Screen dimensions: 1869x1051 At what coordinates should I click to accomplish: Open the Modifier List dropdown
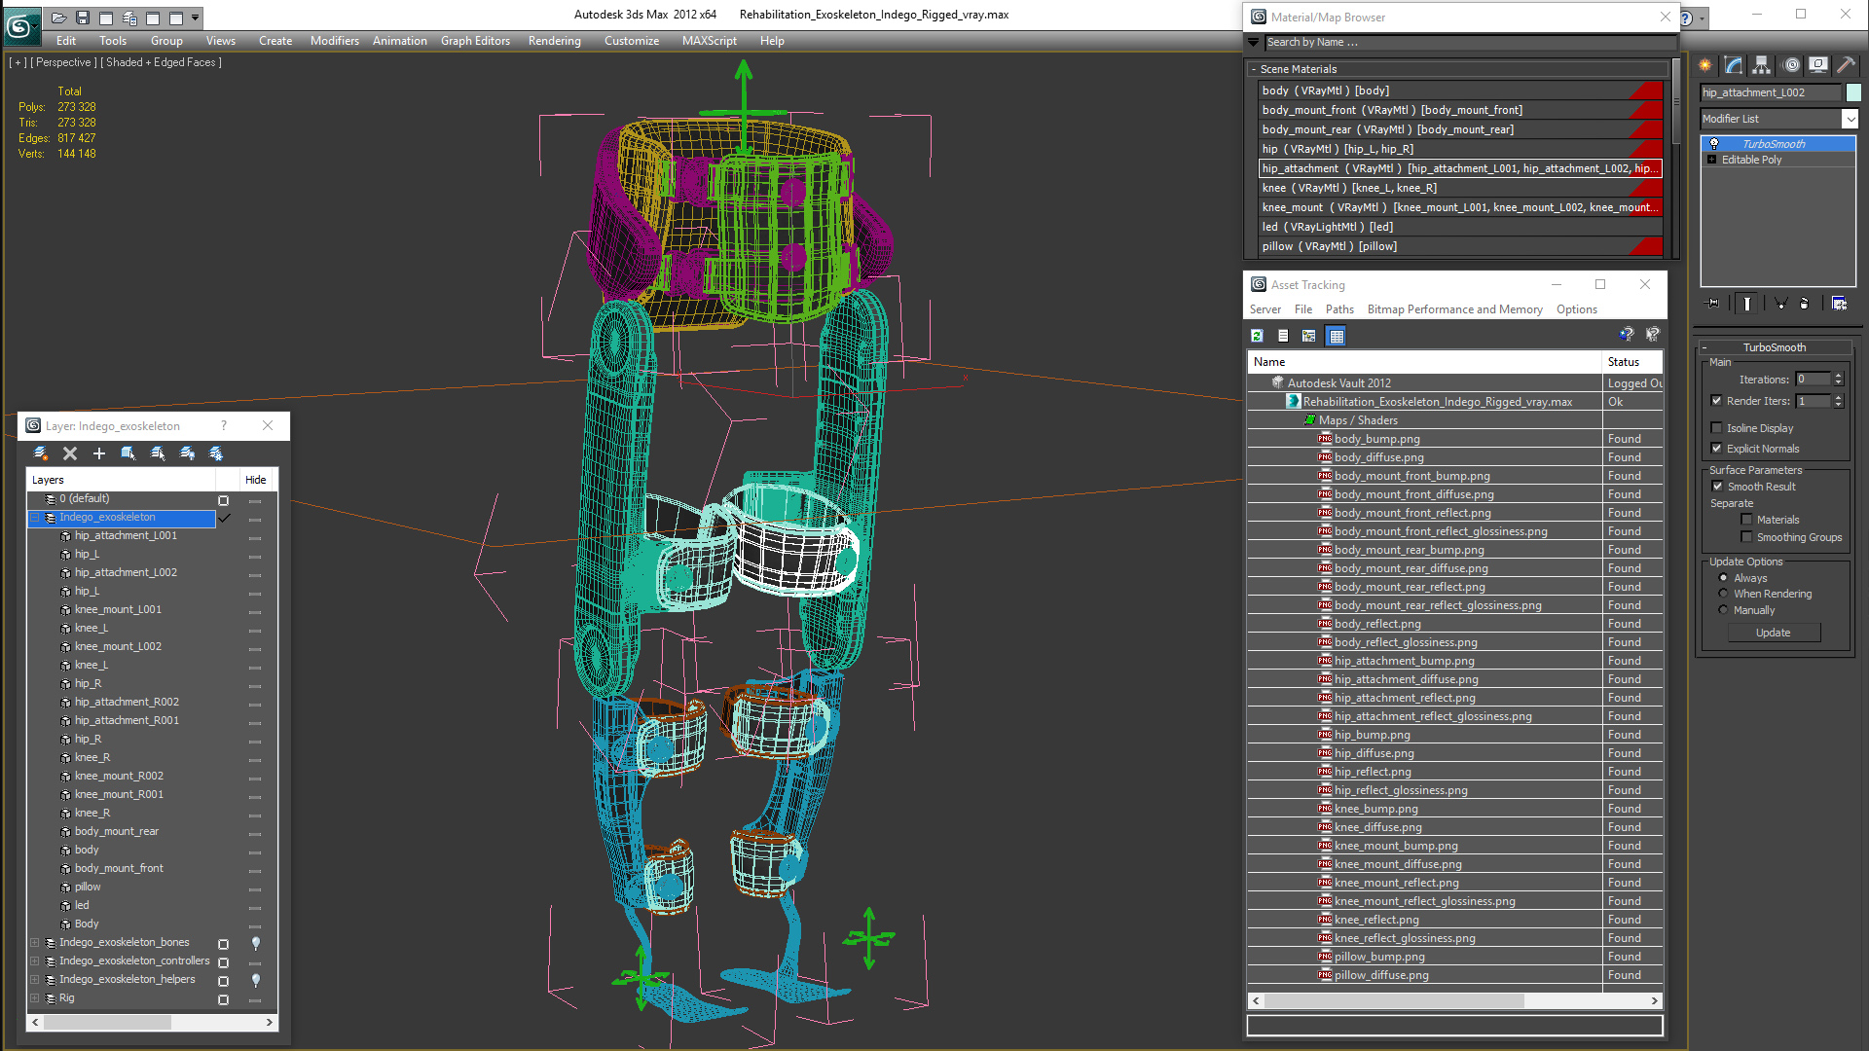pos(1850,119)
